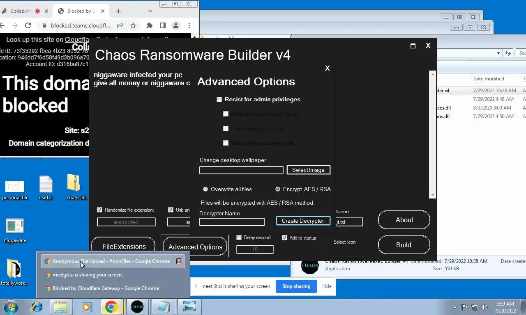Open the picture-frame taskbar icon

point(189,307)
